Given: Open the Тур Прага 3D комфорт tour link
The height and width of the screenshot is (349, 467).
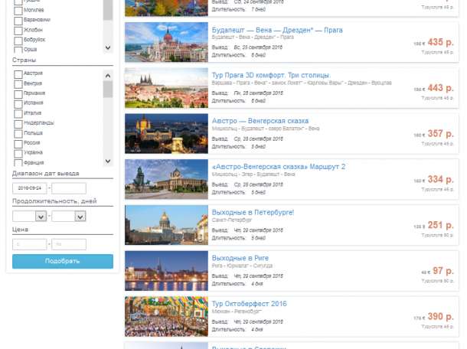Looking at the screenshot, I should coord(271,75).
